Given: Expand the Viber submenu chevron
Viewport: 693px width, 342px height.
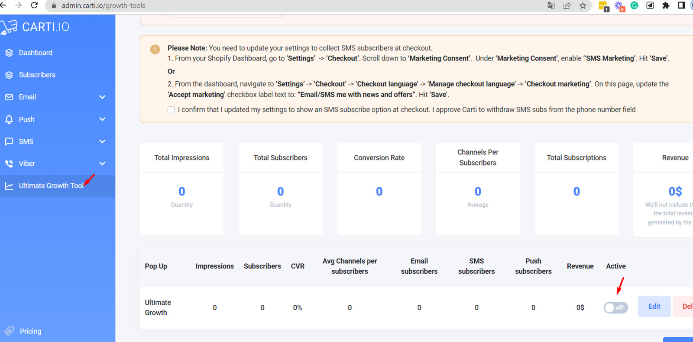Looking at the screenshot, I should (x=102, y=163).
